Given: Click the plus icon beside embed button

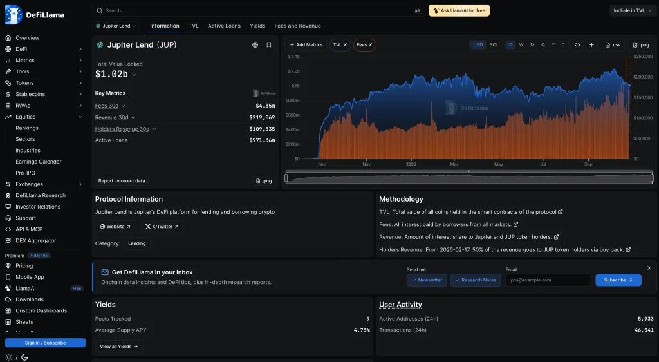Looking at the screenshot, I should (592, 45).
